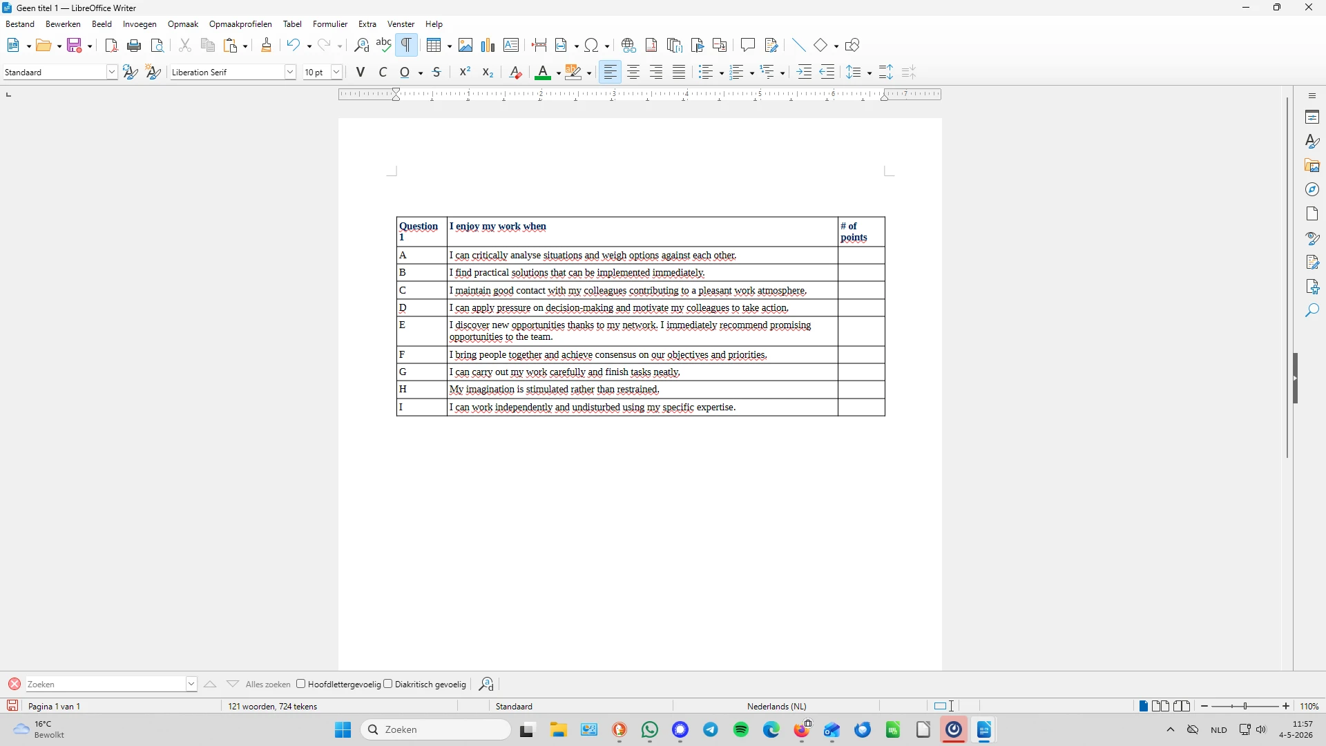Open the Bestand menu
1326x746 pixels.
(x=20, y=24)
